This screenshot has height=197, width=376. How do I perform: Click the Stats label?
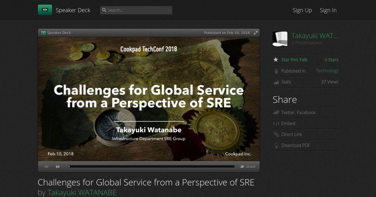pos(286,82)
